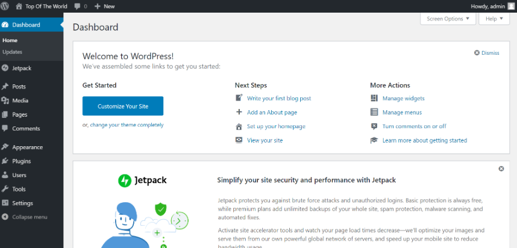This screenshot has height=248, width=517.
Task: Open Updates under Dashboard submenu
Action: (x=12, y=52)
